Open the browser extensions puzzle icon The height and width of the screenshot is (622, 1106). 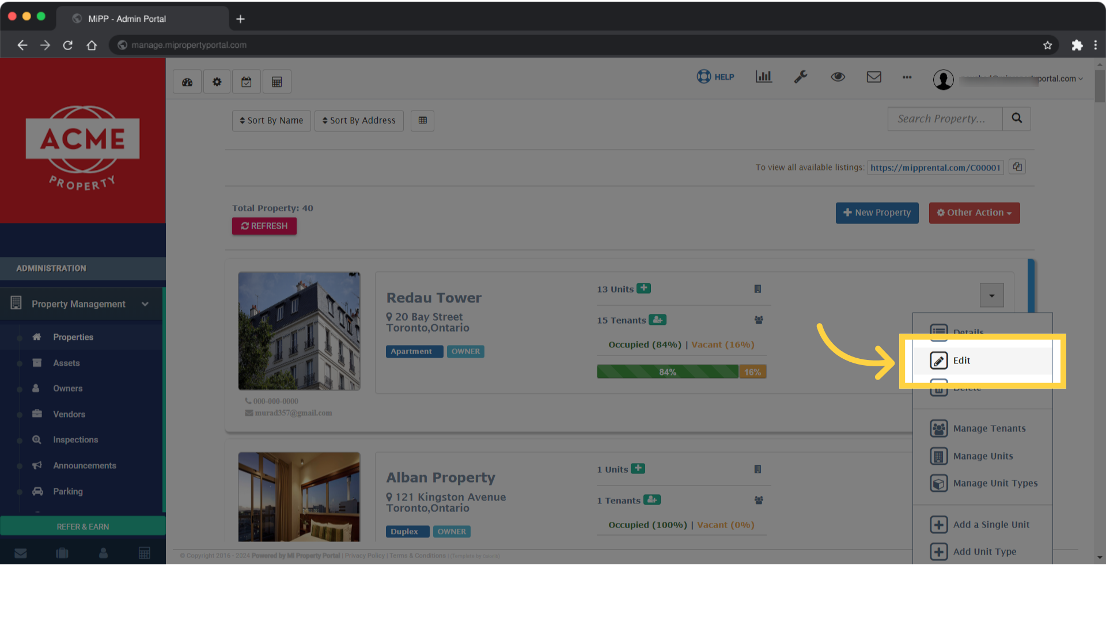pyautogui.click(x=1077, y=45)
